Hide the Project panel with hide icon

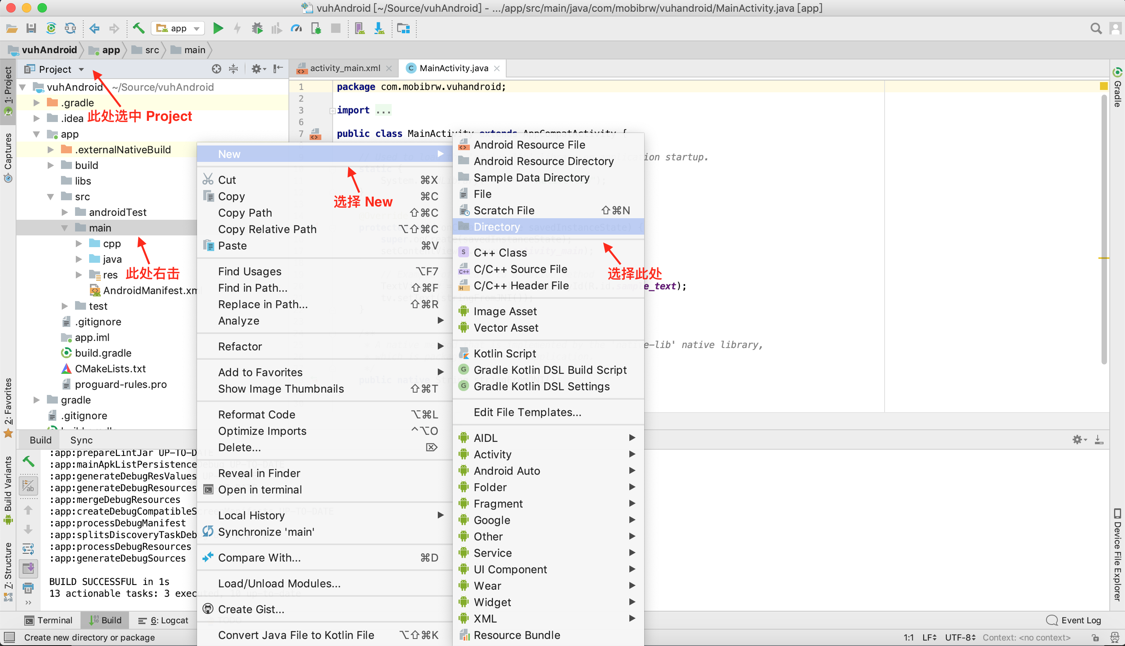click(278, 69)
